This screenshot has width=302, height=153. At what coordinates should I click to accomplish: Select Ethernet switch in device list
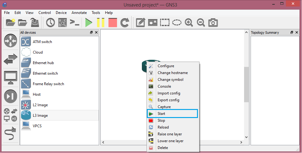click(x=59, y=73)
